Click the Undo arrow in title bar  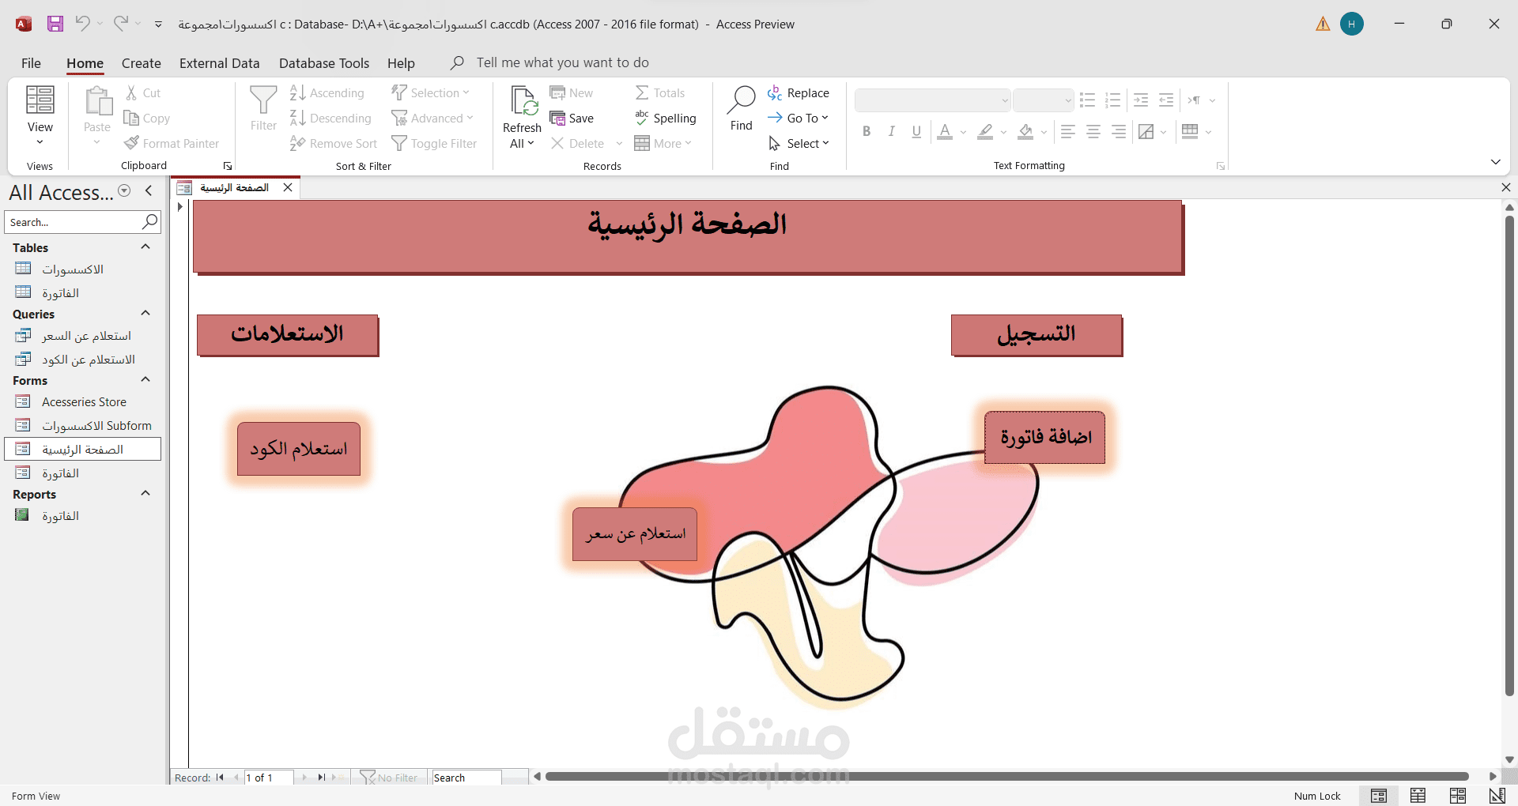coord(82,24)
